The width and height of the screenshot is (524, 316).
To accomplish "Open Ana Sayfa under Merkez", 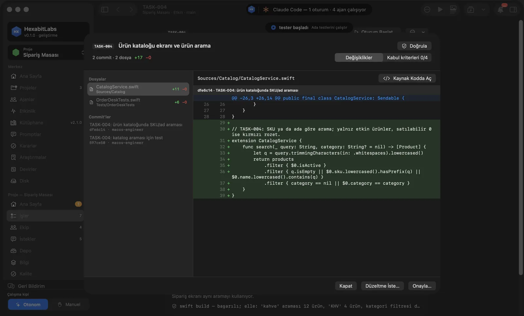I will pos(45,76).
